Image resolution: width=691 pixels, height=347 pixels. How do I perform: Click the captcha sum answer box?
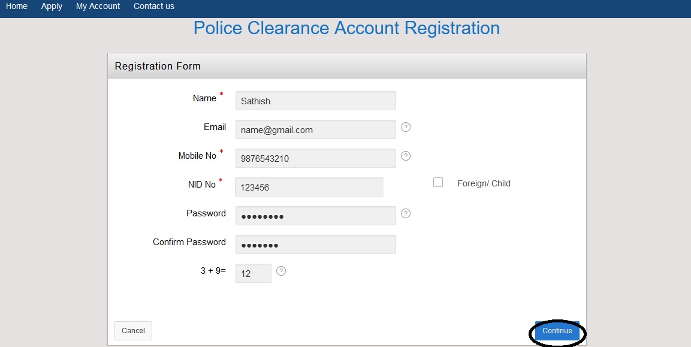click(253, 273)
